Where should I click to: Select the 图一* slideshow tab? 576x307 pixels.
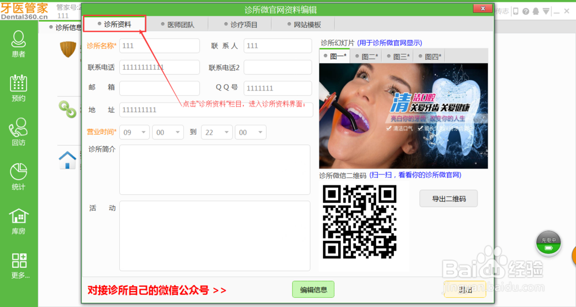(x=335, y=56)
